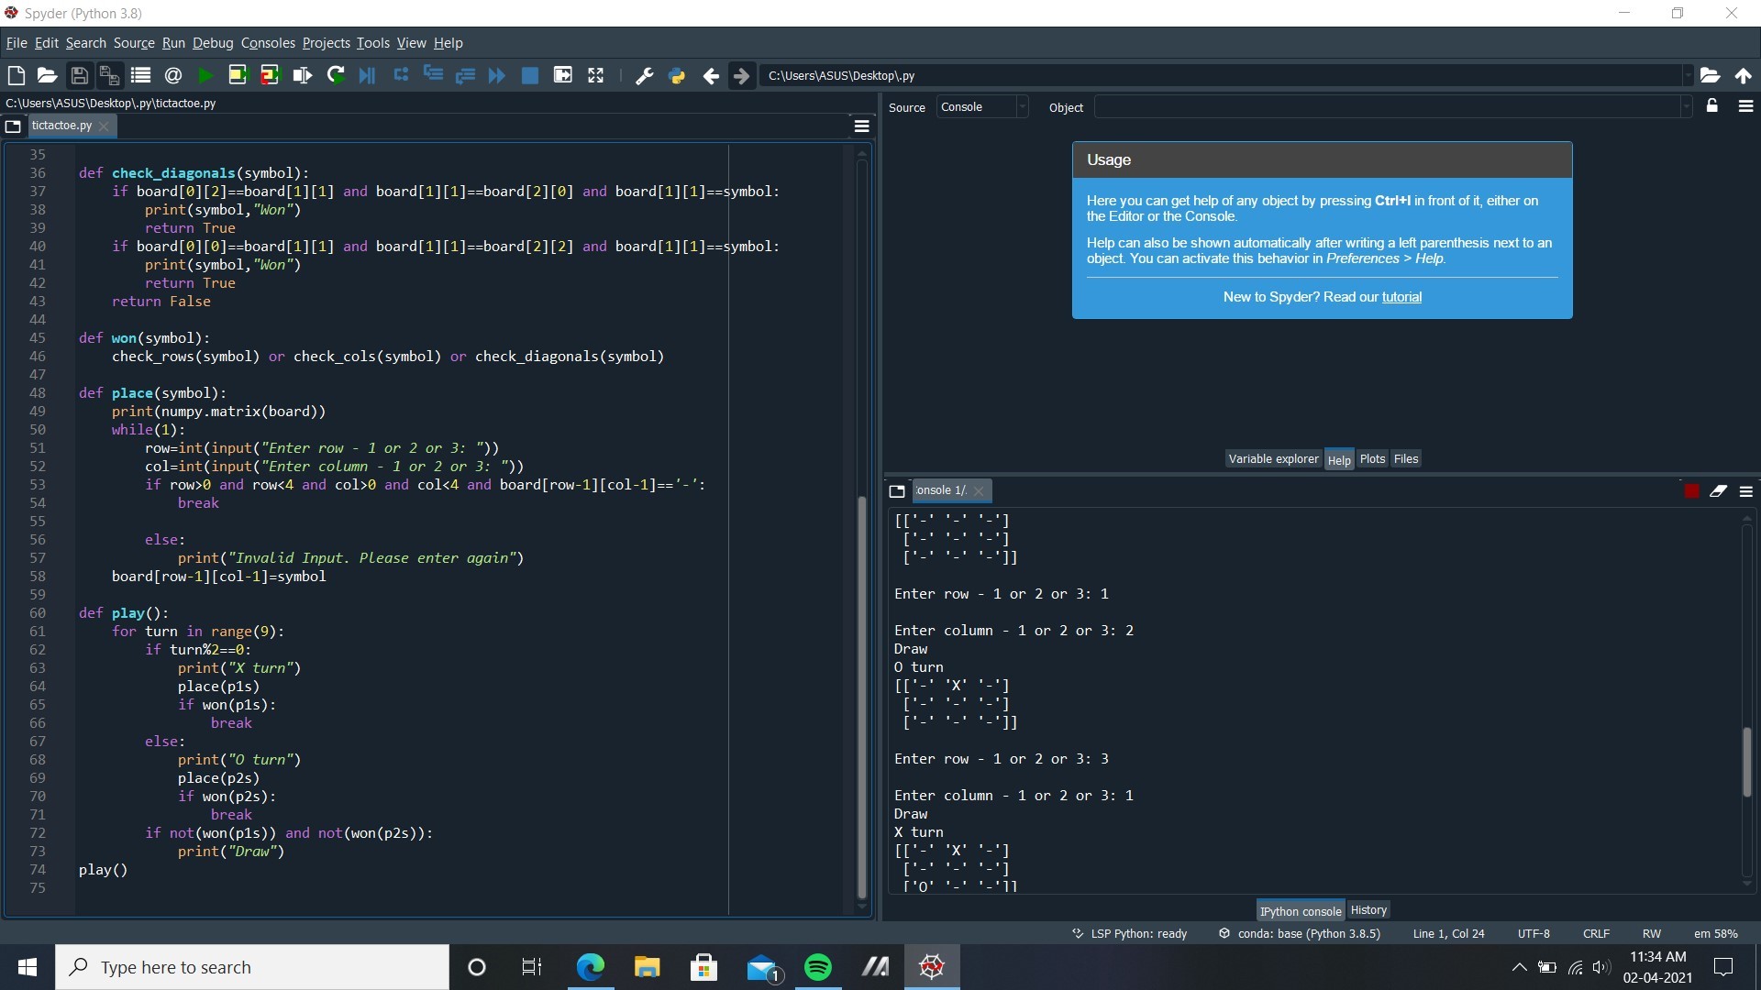Click the Browse working directory folder icon
This screenshot has height=990, width=1761.
click(1710, 76)
